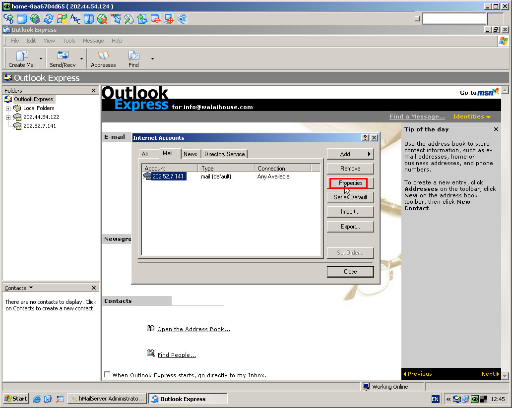Open Addresses from the toolbar
The width and height of the screenshot is (512, 408).
coord(103,59)
